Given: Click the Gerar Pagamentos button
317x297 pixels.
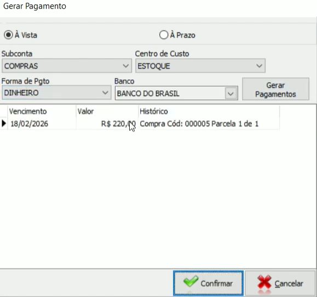Looking at the screenshot, I should pyautogui.click(x=275, y=89).
